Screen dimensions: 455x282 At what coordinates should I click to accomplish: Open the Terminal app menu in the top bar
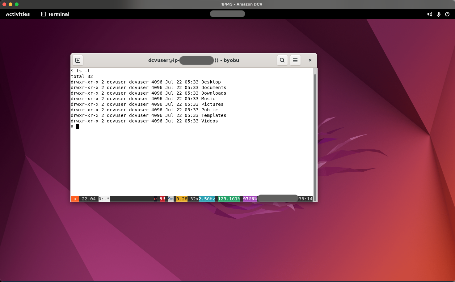(55, 14)
